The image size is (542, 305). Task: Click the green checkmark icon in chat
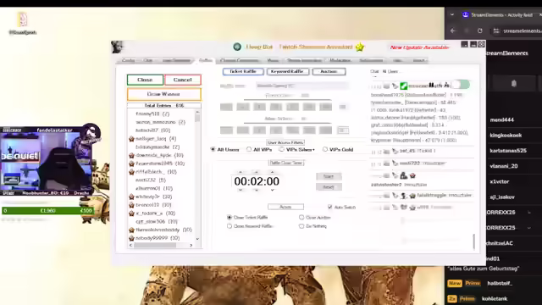[x=403, y=86]
